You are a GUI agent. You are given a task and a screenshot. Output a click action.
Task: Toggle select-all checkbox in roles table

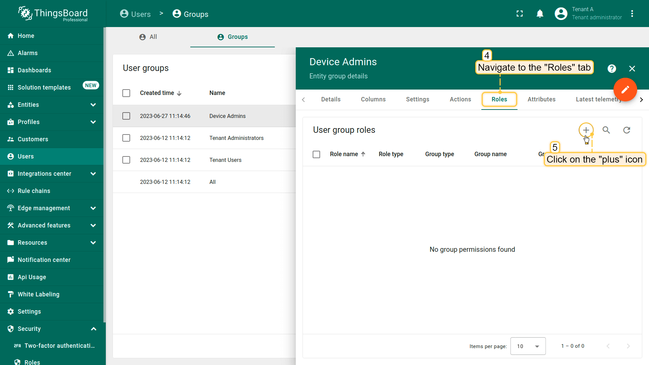coord(316,154)
